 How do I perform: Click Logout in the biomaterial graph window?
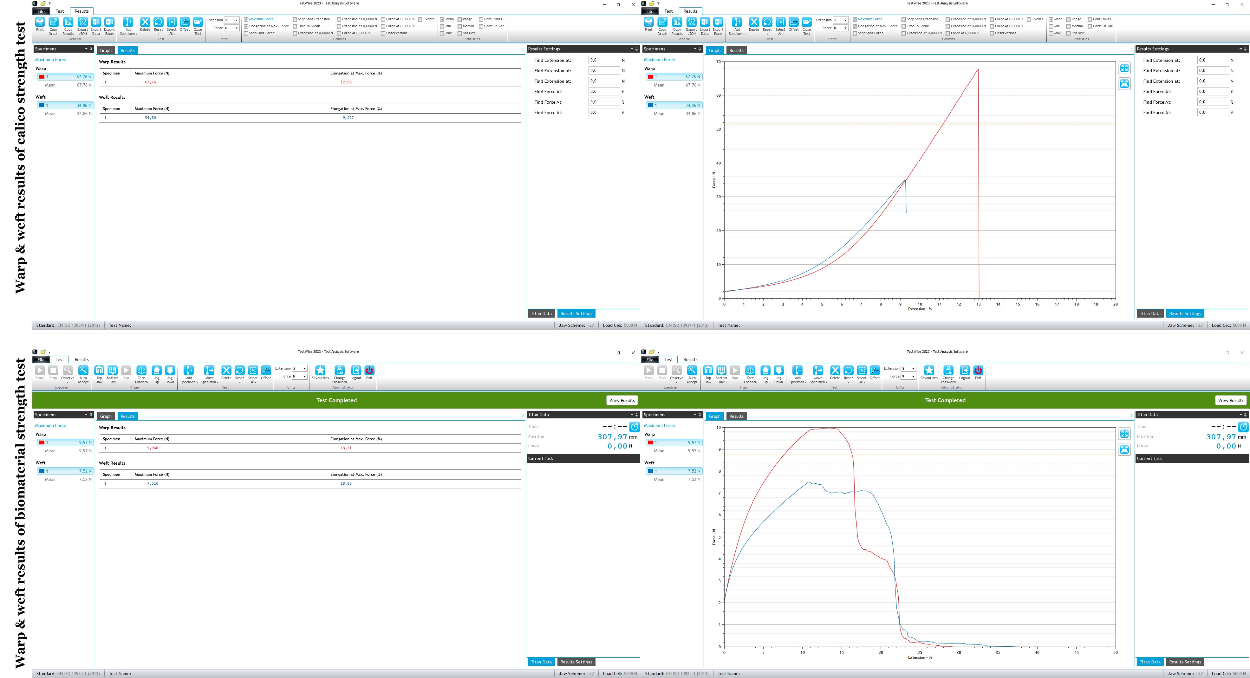tap(965, 373)
